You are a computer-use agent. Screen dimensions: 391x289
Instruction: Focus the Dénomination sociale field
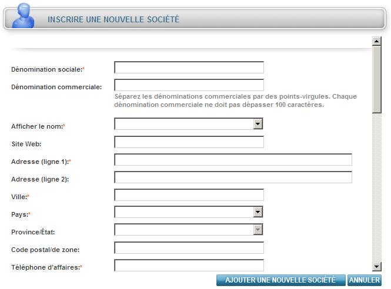click(189, 68)
